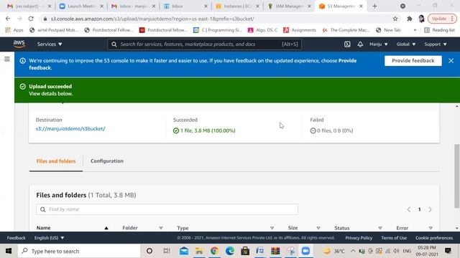This screenshot has height=258, width=460.
Task: Open Chrome in the taskbar
Action: [214, 251]
